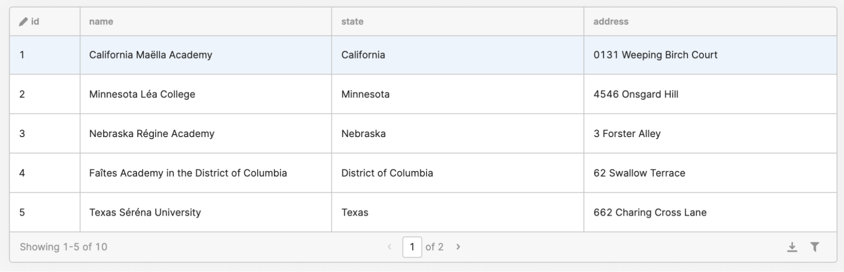This screenshot has height=272, width=844.
Task: Select Faîtes Academy in the District of Columbia
Action: click(x=188, y=173)
